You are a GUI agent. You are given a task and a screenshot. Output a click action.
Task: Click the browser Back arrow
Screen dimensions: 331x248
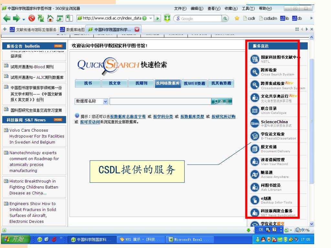[7, 18]
